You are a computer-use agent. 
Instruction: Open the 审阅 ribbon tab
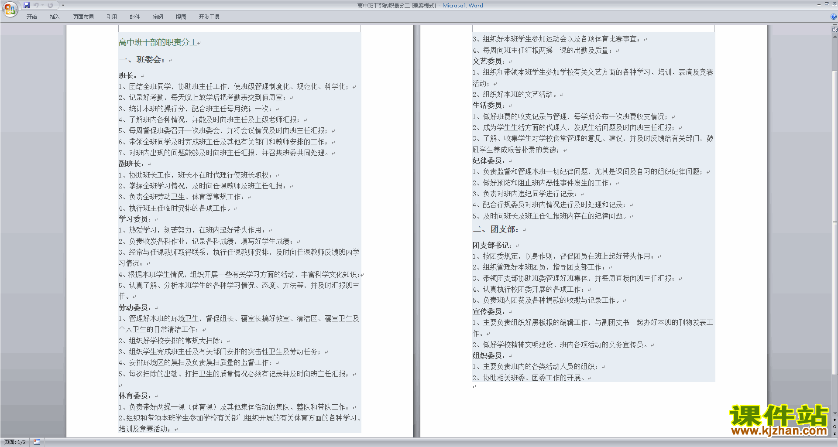[158, 17]
